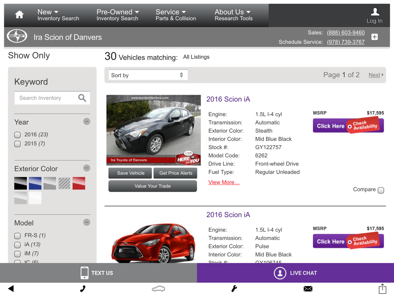Check availability for the Stealth Scion iA
The image size is (394, 295).
[x=348, y=126]
